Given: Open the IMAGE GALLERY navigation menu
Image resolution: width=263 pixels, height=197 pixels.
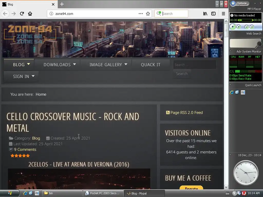Looking at the screenshot, I should tap(106, 65).
